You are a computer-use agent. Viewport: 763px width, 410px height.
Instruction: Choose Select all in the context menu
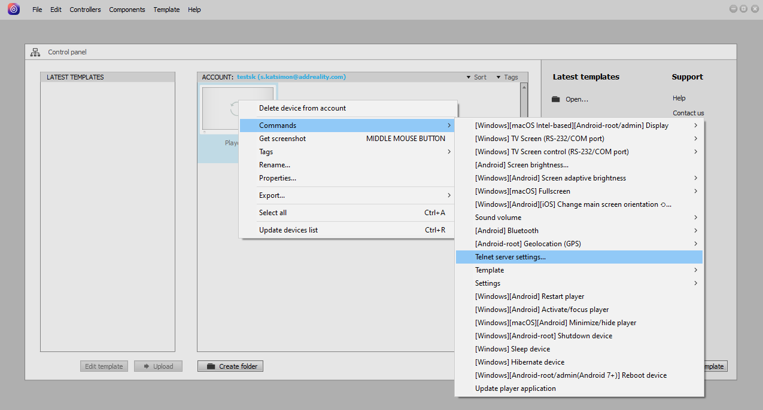[x=348, y=213]
